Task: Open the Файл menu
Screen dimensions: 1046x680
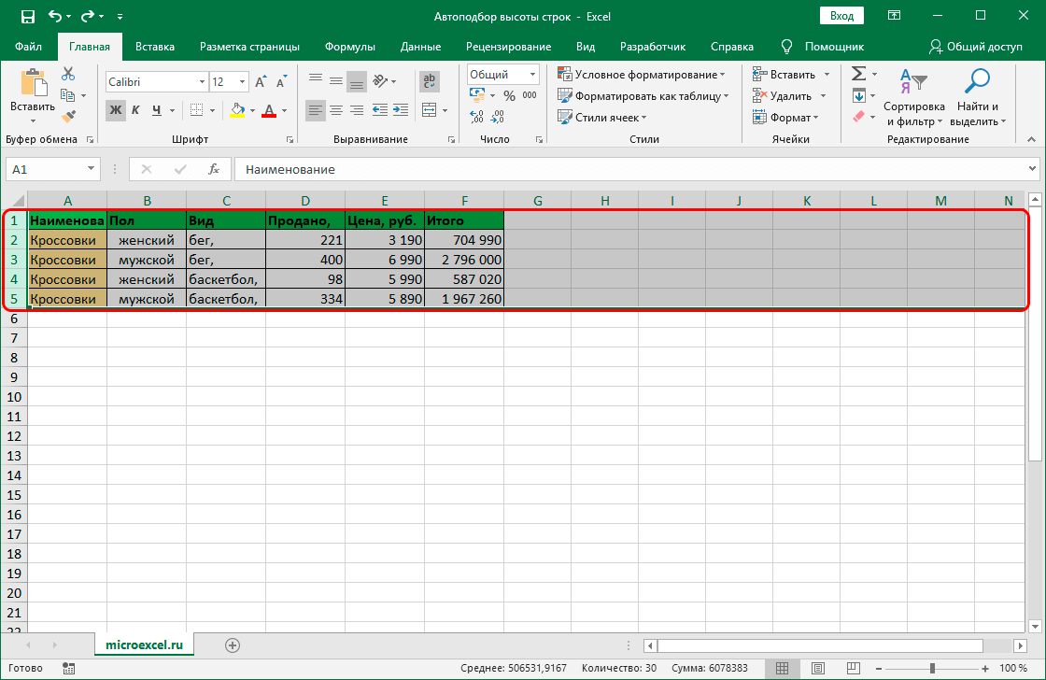Action: (28, 47)
